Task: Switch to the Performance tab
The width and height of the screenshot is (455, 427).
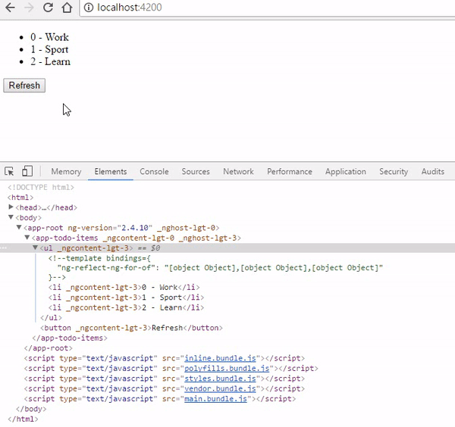Action: [x=290, y=172]
